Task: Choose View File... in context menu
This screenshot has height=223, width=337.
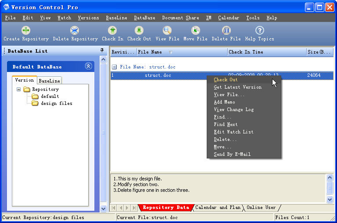Action: point(244,95)
